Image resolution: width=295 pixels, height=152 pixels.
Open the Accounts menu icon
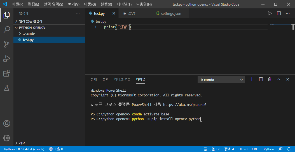tap(7, 123)
